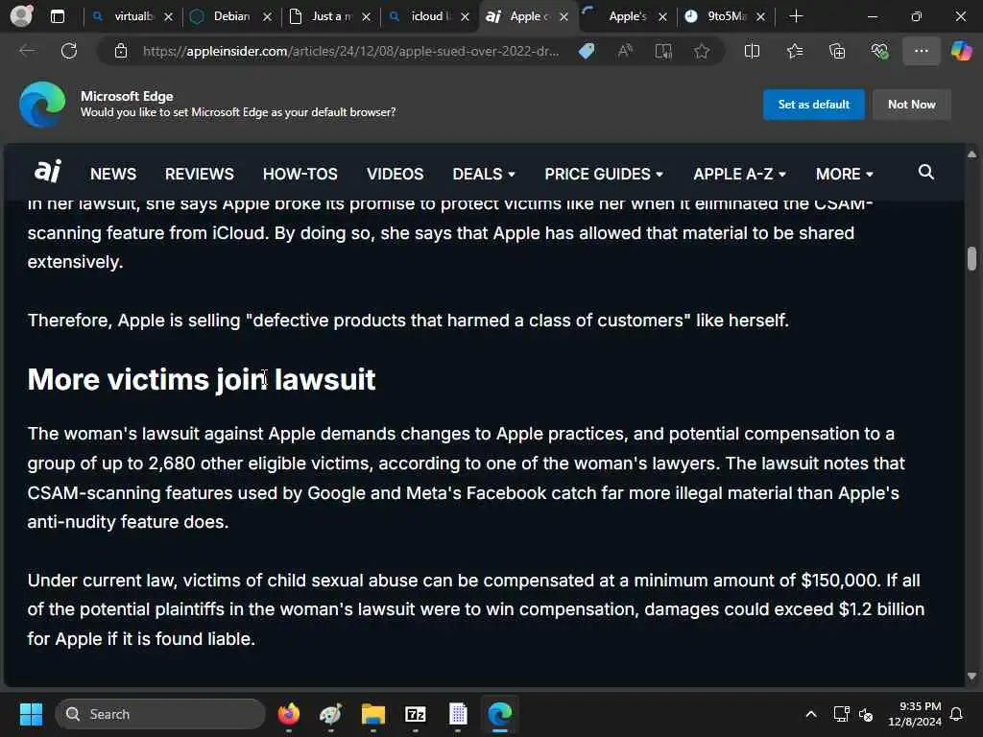Refresh the current page

coord(69,51)
